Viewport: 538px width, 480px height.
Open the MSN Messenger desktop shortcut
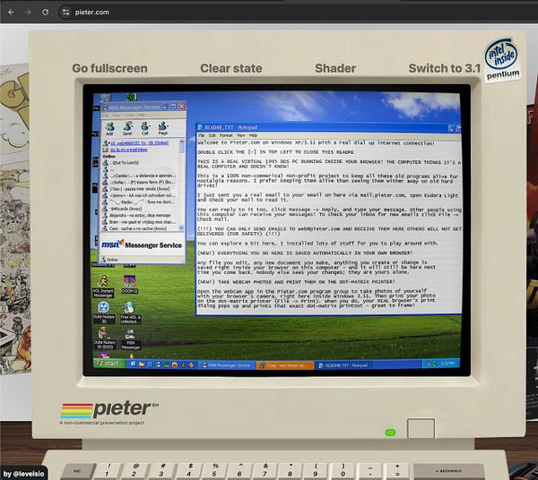click(131, 339)
